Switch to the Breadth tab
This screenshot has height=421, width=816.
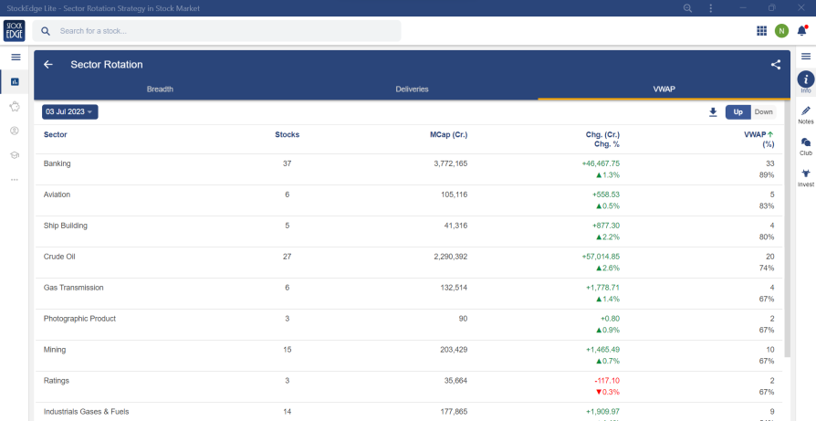click(x=160, y=89)
